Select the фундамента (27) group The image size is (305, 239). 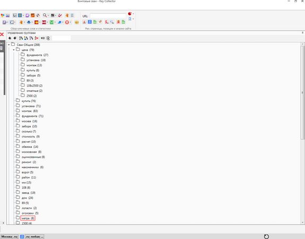point(37,55)
